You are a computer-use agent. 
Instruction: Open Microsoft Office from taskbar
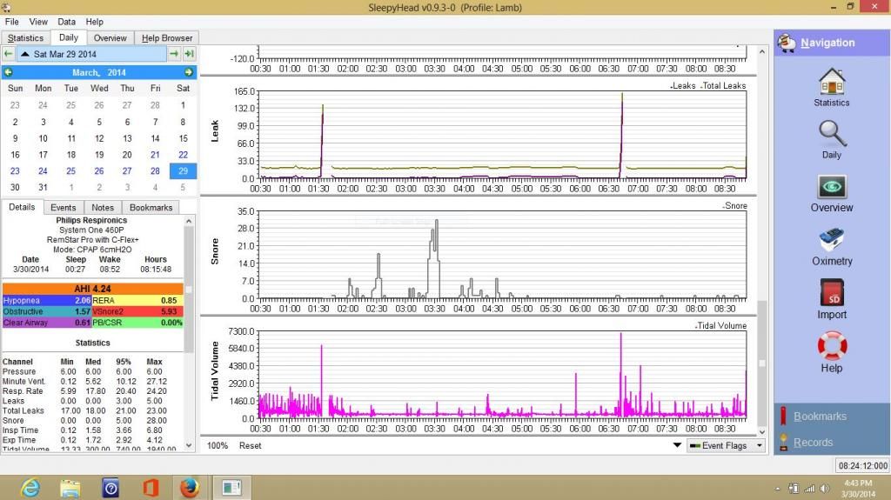pos(151,488)
